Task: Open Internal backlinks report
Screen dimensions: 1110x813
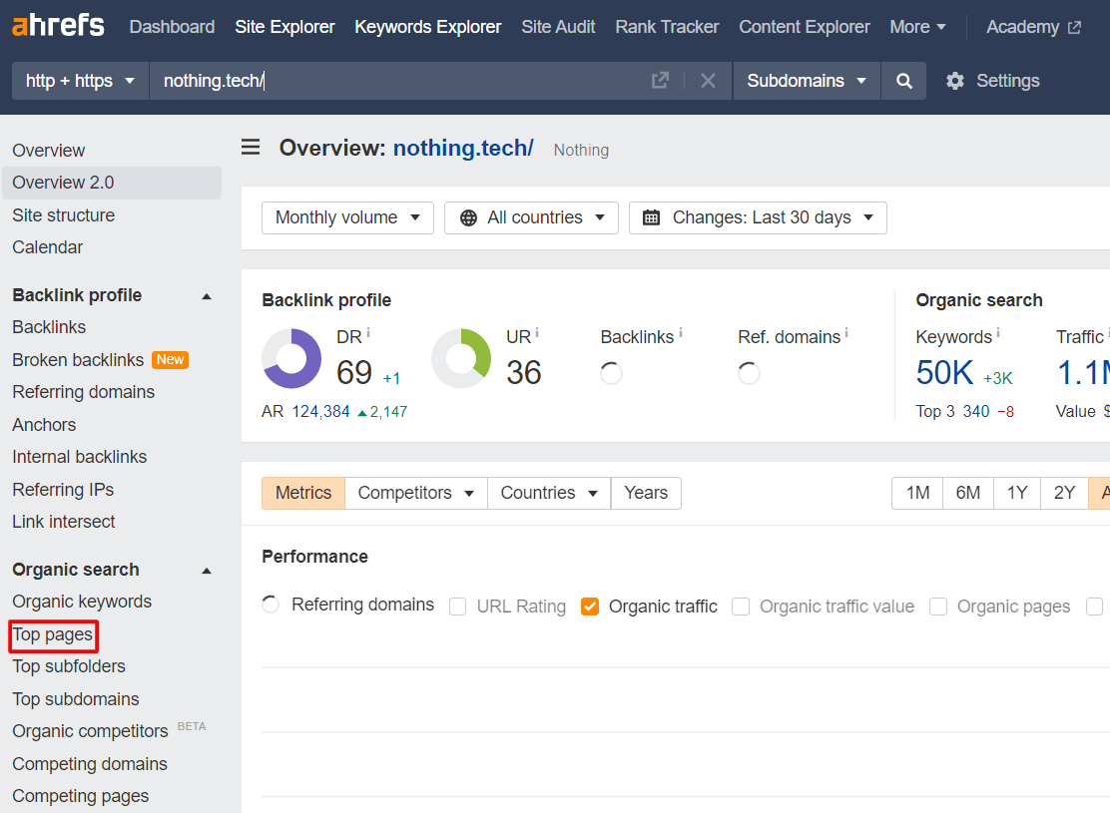Action: click(79, 457)
